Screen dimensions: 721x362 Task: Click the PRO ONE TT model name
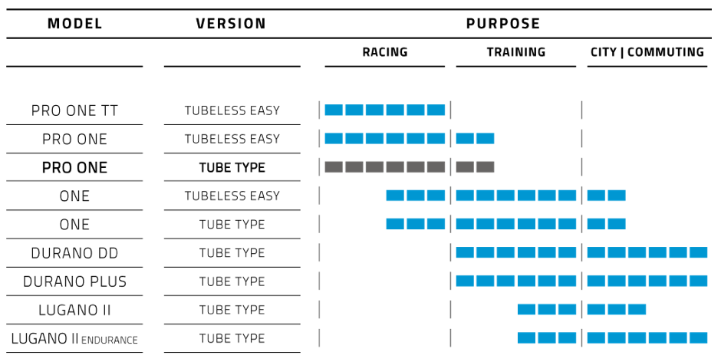pyautogui.click(x=74, y=110)
